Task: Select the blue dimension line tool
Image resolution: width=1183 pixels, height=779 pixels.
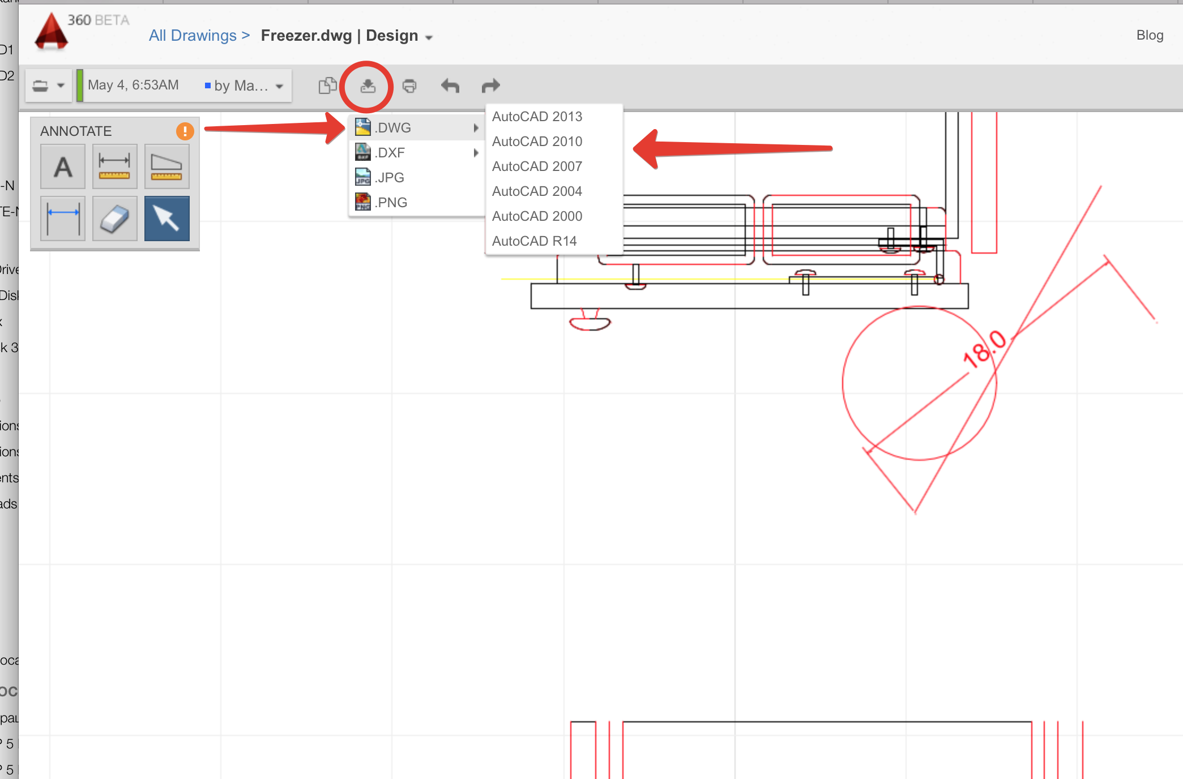Action: (63, 219)
